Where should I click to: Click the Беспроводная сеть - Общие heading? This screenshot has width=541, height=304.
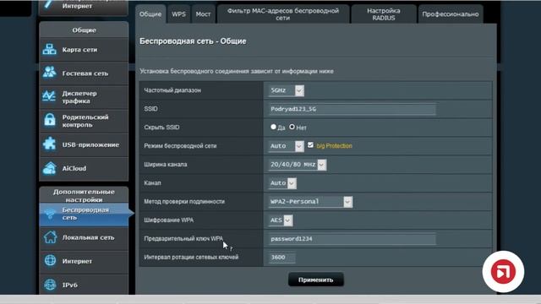(x=193, y=41)
